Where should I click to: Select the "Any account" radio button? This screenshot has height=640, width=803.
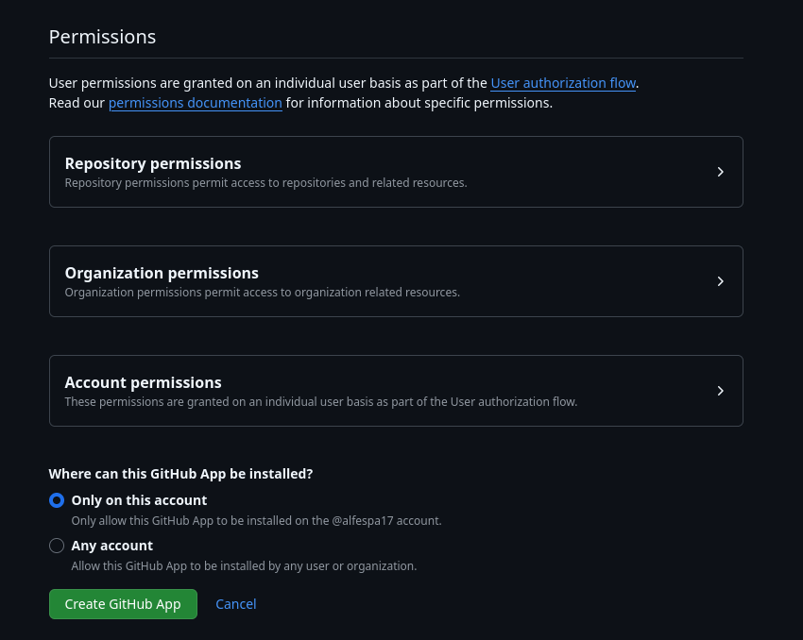tap(57, 546)
